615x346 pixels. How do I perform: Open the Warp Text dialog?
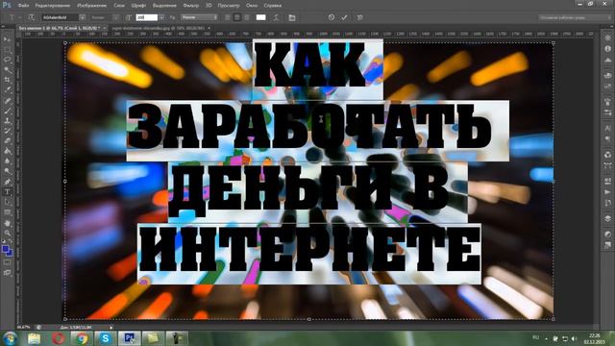(276, 17)
